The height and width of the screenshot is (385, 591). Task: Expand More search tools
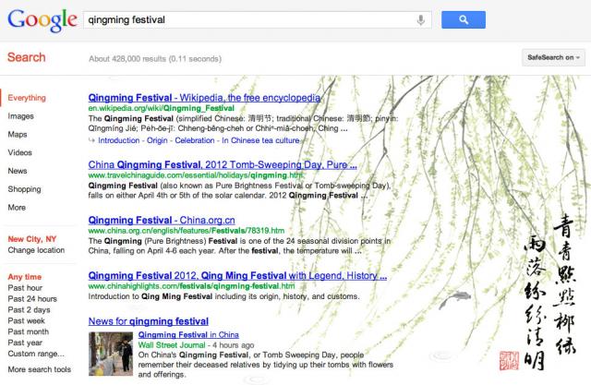click(39, 369)
